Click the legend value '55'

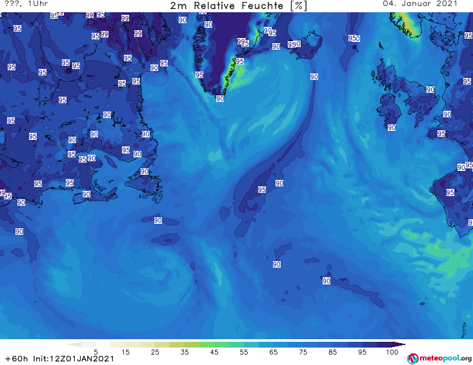click(x=244, y=352)
